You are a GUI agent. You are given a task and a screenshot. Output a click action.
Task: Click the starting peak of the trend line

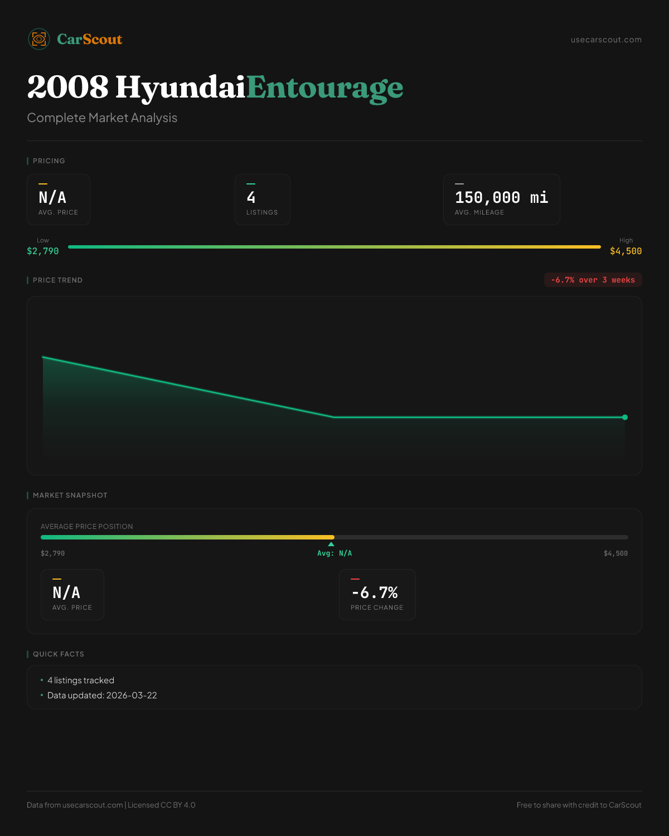coord(43,357)
